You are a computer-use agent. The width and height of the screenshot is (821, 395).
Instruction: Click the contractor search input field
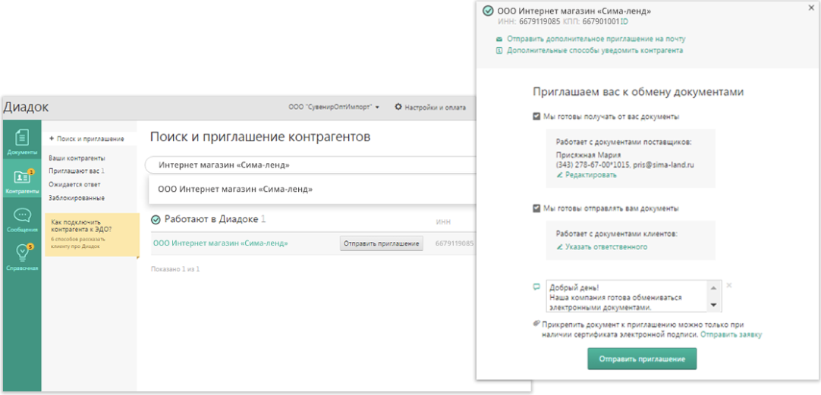coord(304,165)
